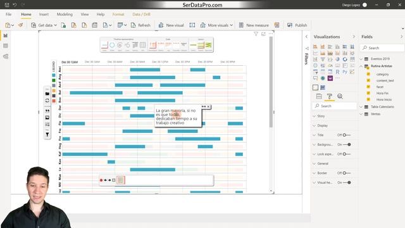Click the Excel data source icon
405x228 pixels.
[x=63, y=25]
